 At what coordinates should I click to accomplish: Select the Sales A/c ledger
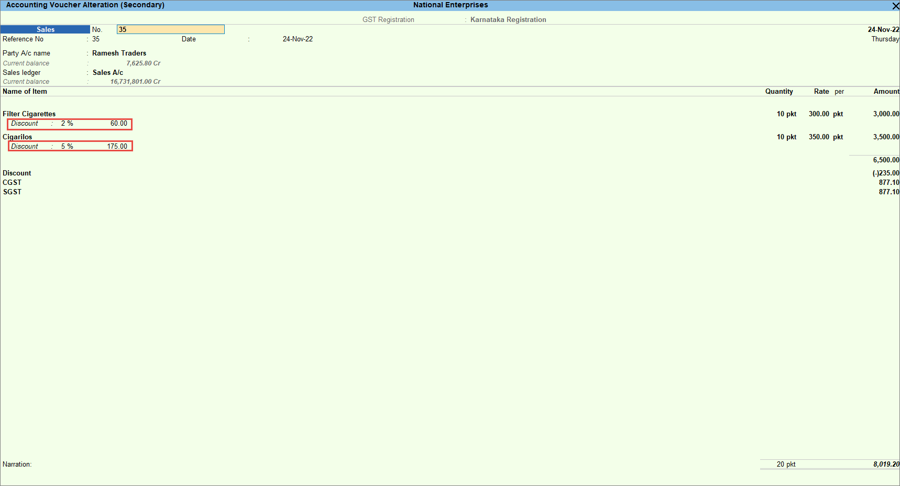coord(108,73)
